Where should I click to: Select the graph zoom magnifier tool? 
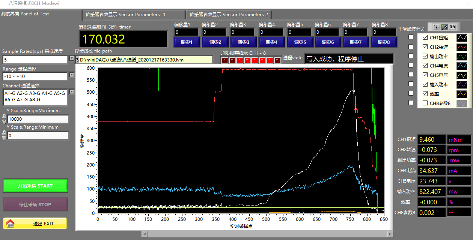pos(444,27)
